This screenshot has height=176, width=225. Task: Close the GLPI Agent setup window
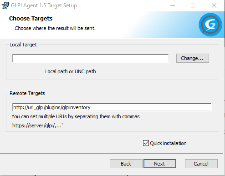click(x=214, y=5)
